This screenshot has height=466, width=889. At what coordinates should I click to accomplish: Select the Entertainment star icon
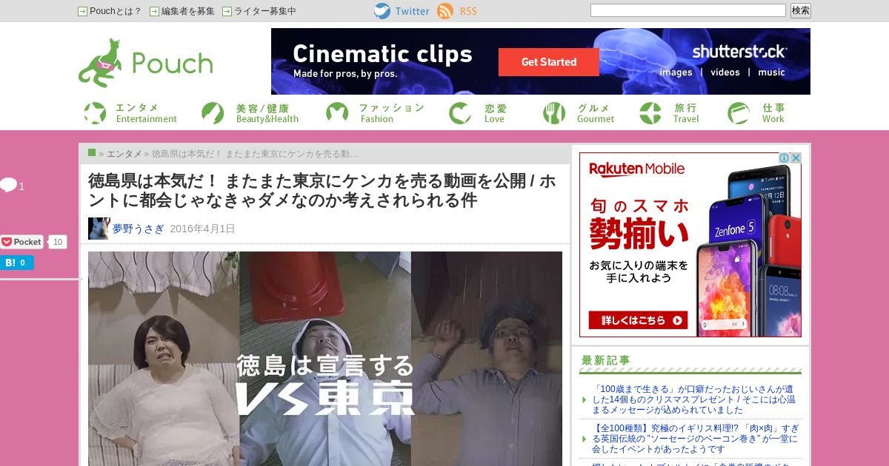(95, 113)
